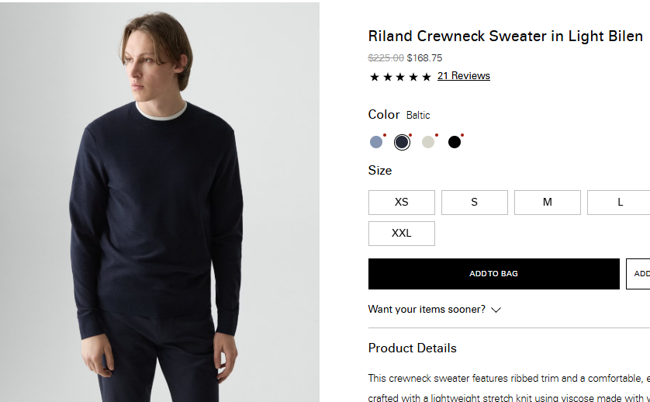
Task: Pick size M
Action: 547,203
